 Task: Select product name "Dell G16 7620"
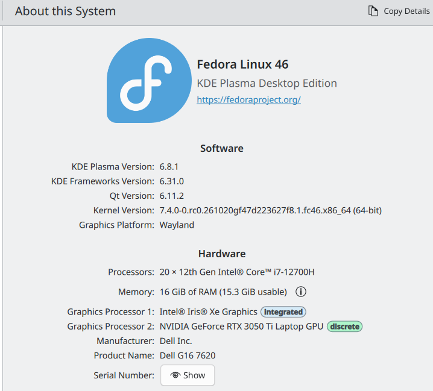coord(188,355)
